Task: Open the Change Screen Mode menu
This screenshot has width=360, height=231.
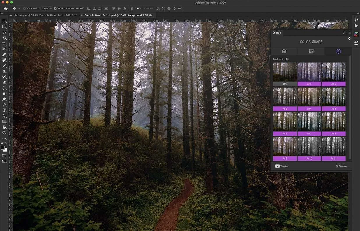Action: click(4, 161)
